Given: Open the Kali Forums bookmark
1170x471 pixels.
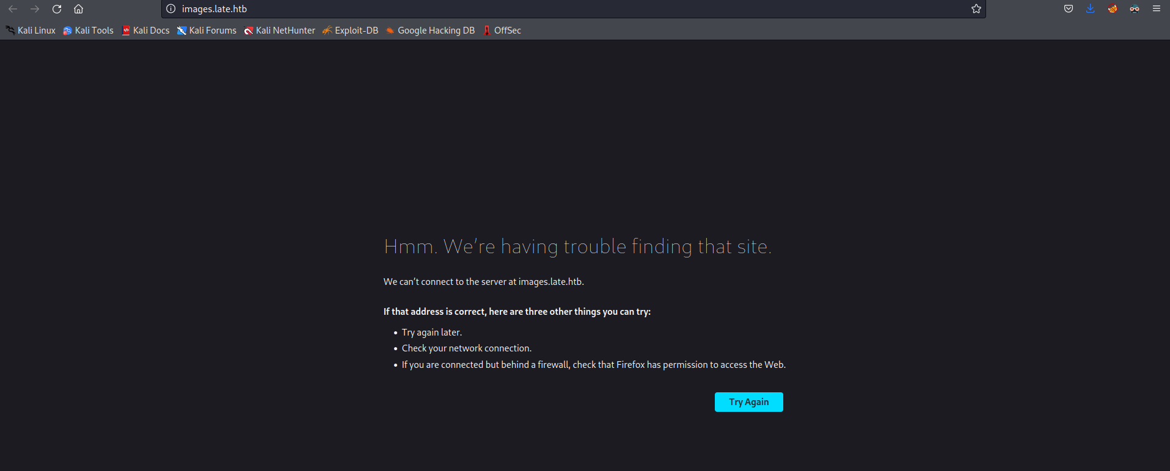Looking at the screenshot, I should [x=207, y=31].
